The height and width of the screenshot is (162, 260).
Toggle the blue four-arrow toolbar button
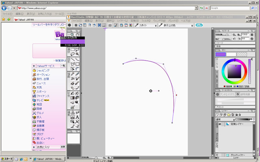(99, 25)
